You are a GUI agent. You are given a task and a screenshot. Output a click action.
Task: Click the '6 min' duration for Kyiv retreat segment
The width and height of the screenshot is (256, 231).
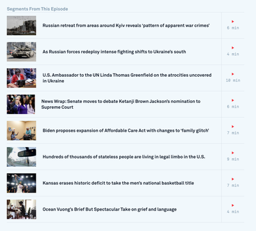point(233,28)
